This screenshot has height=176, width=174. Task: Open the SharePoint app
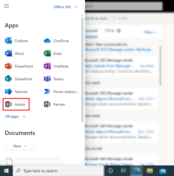19,79
